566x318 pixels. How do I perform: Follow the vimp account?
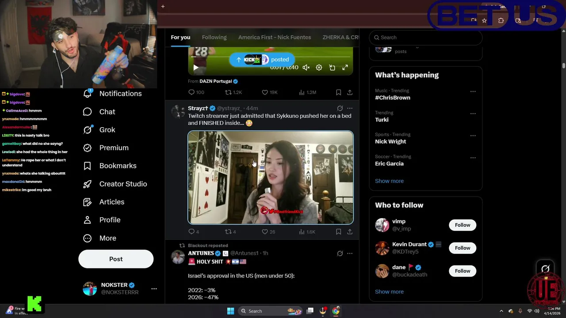[x=463, y=225]
